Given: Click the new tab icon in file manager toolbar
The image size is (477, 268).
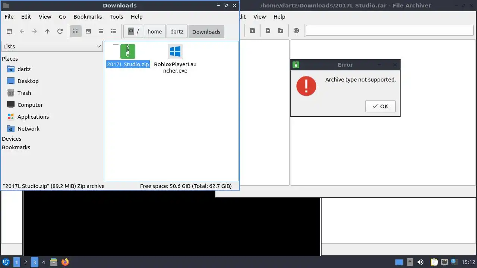Looking at the screenshot, I should (9, 32).
